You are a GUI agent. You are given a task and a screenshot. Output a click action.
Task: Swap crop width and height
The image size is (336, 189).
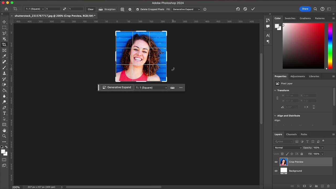pyautogui.click(x=65, y=9)
